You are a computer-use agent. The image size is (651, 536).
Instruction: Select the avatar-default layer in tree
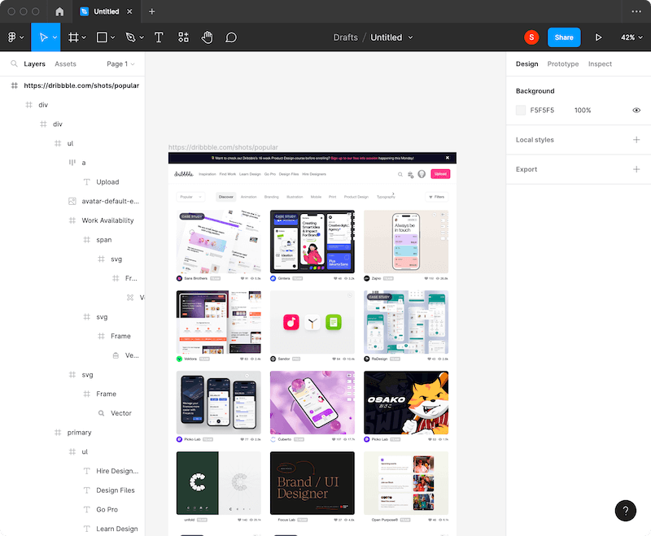pos(110,201)
